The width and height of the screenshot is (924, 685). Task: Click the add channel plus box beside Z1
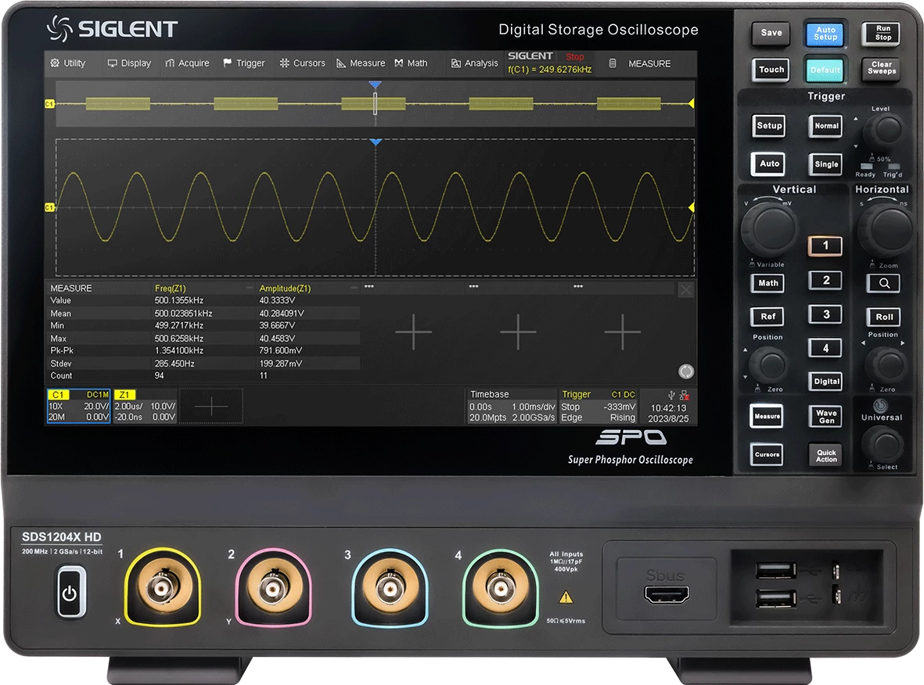pyautogui.click(x=210, y=407)
